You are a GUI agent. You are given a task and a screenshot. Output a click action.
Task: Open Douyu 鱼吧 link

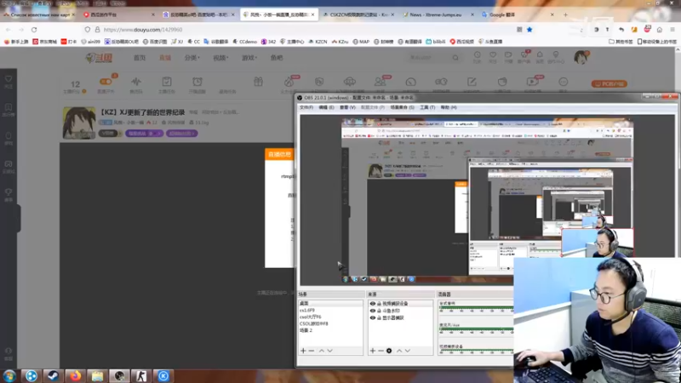coord(277,58)
